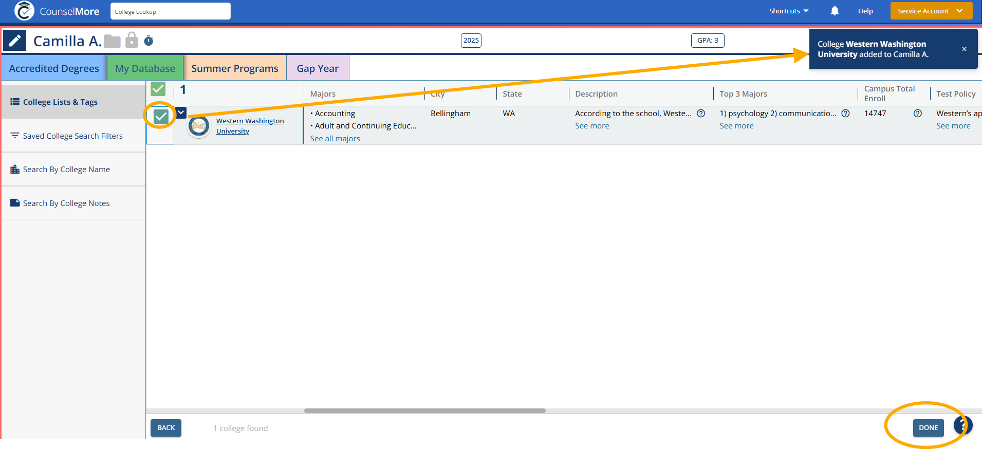Screen dimensions: 982x449
Task: Click the College Lookup search field
Action: (x=171, y=11)
